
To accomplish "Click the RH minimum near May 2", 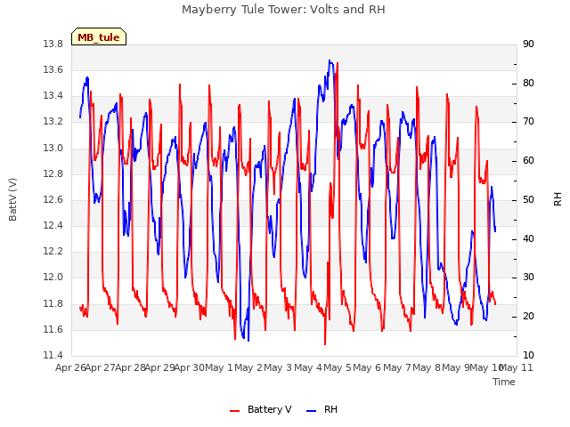I will [248, 340].
